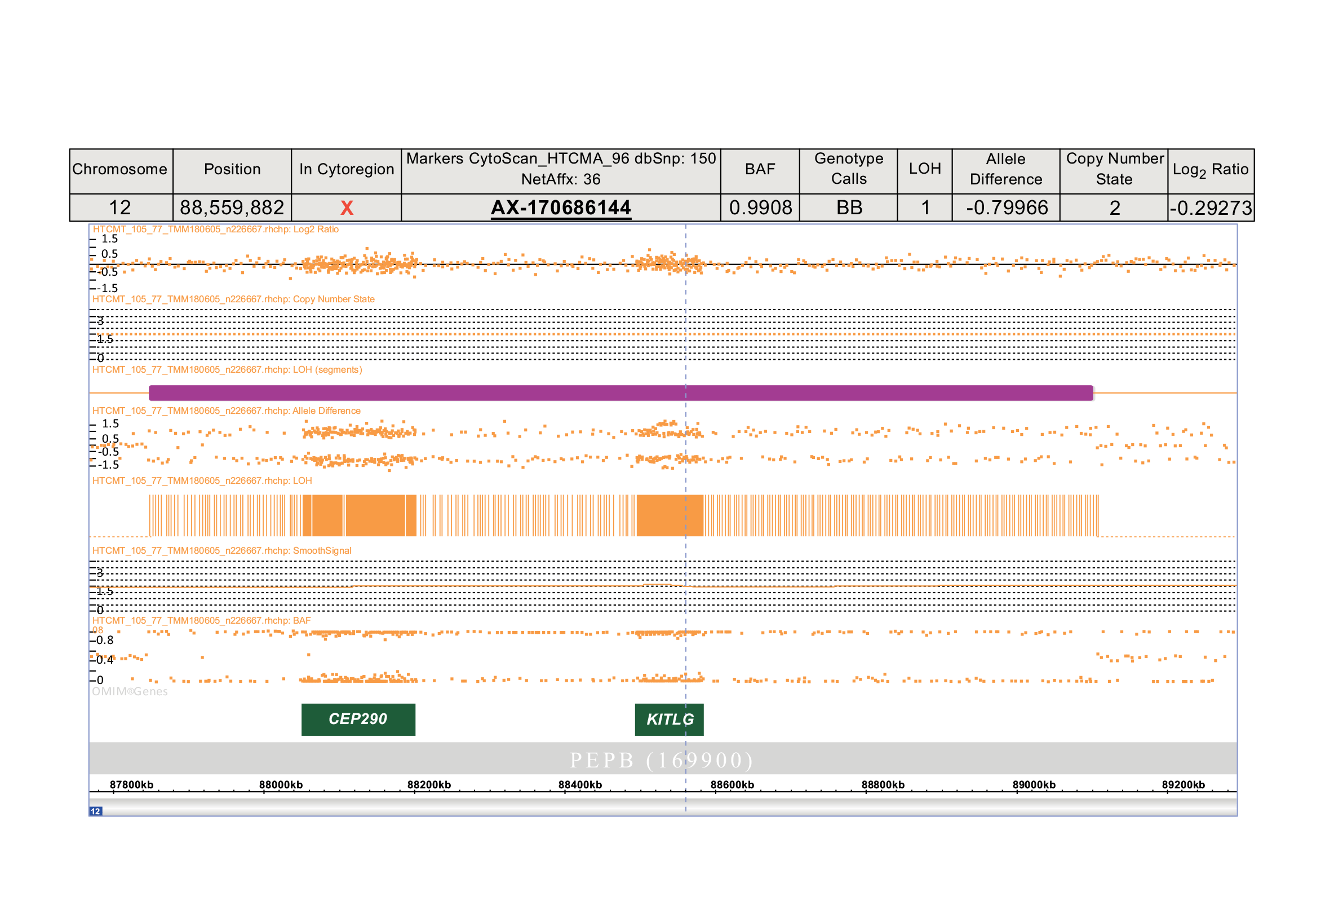The width and height of the screenshot is (1321, 918).
Task: Click the Position value 88,559,882
Action: tap(232, 208)
